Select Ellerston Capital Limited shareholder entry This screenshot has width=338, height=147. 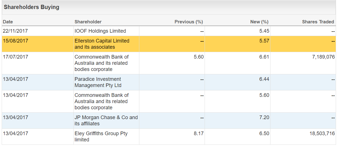pyautogui.click(x=102, y=44)
